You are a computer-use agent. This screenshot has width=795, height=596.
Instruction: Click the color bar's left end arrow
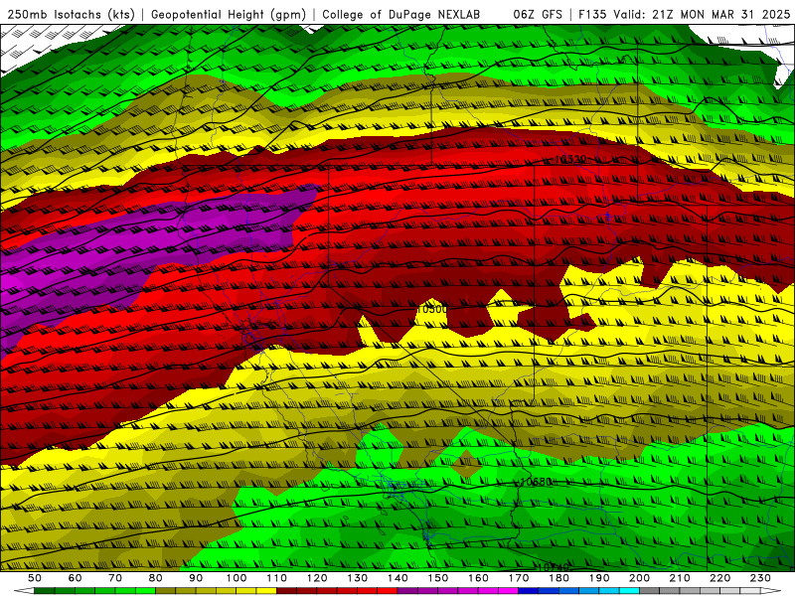tap(24, 591)
